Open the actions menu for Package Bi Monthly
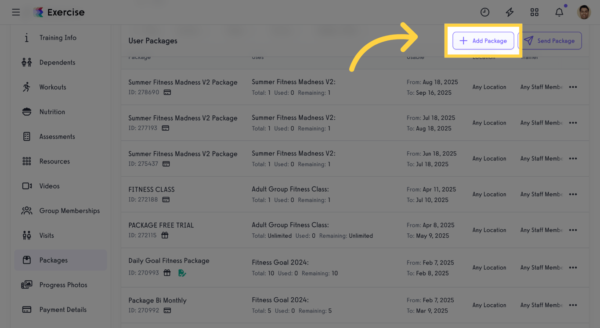The width and height of the screenshot is (600, 328). coord(573,305)
